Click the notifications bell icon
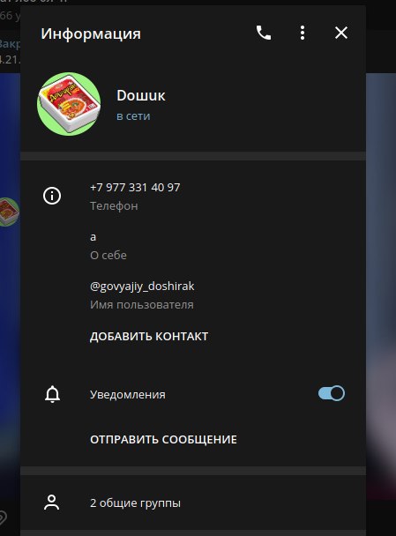This screenshot has width=396, height=536. coord(52,394)
